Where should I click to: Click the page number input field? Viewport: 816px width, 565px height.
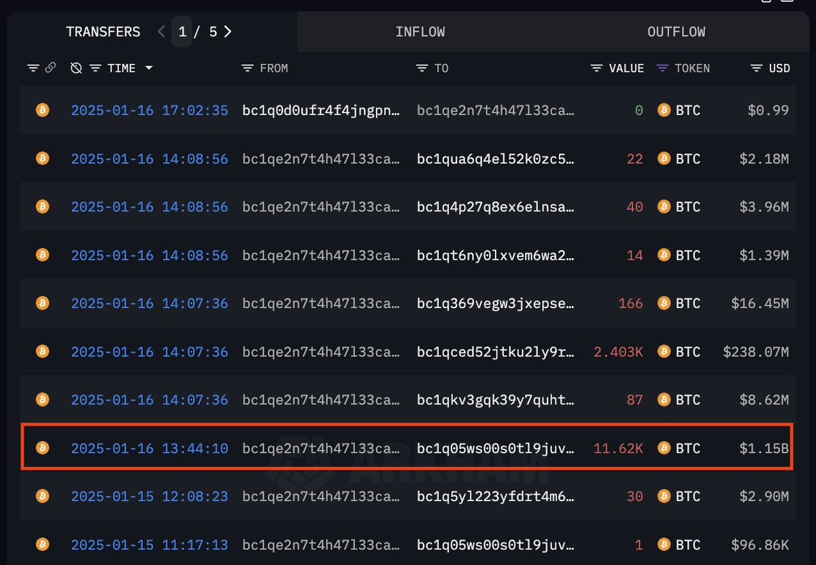click(182, 32)
